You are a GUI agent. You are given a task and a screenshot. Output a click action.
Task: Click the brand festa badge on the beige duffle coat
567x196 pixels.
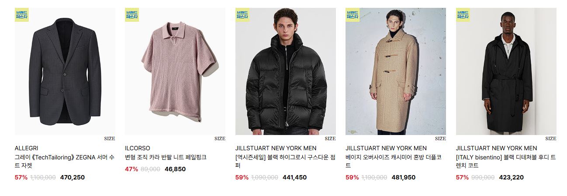coord(352,15)
